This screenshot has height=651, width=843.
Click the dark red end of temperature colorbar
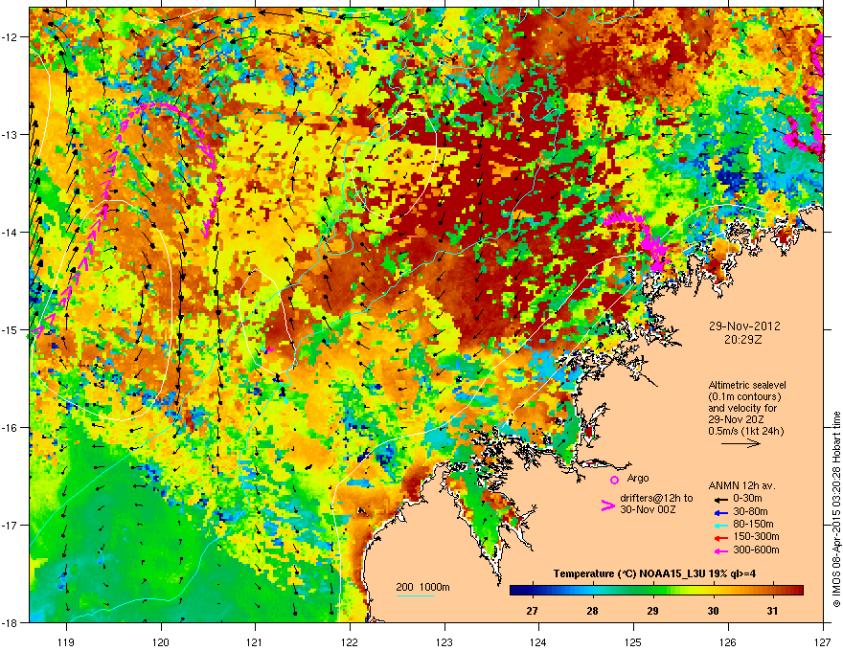click(798, 591)
